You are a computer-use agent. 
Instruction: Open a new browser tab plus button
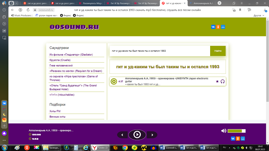(219, 3)
